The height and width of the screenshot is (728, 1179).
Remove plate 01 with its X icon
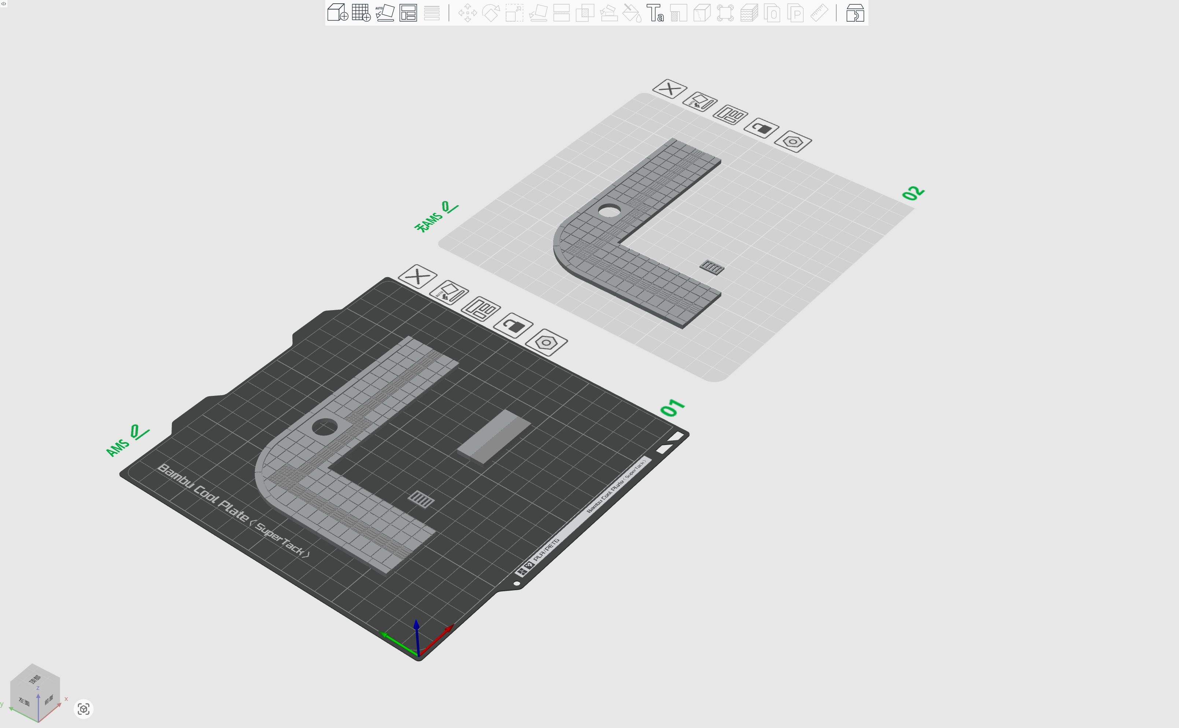pos(417,276)
